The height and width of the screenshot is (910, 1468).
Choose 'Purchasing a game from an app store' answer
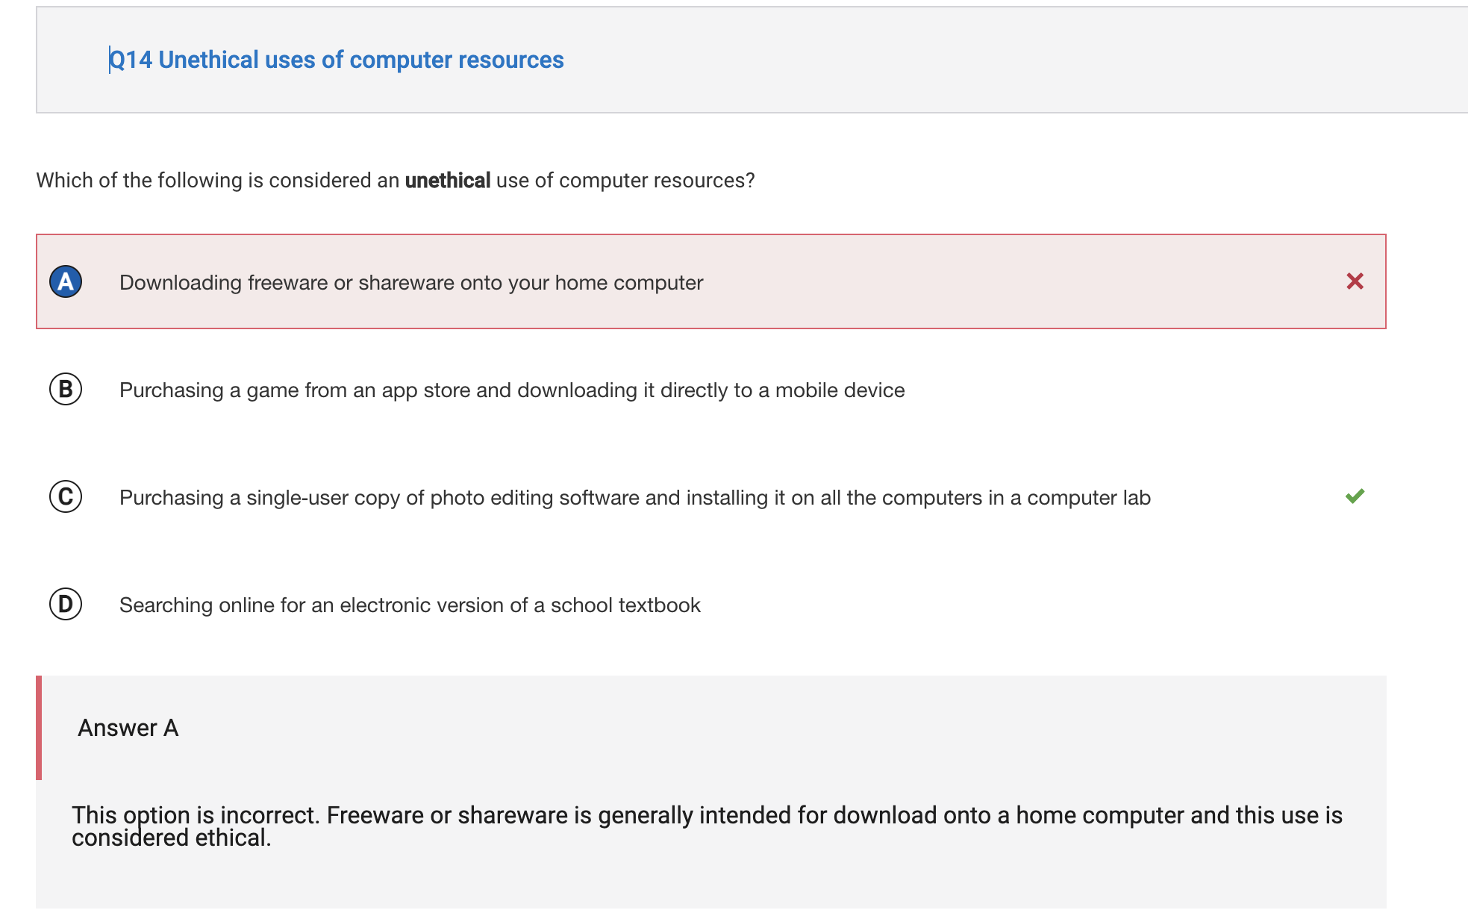[x=512, y=390]
